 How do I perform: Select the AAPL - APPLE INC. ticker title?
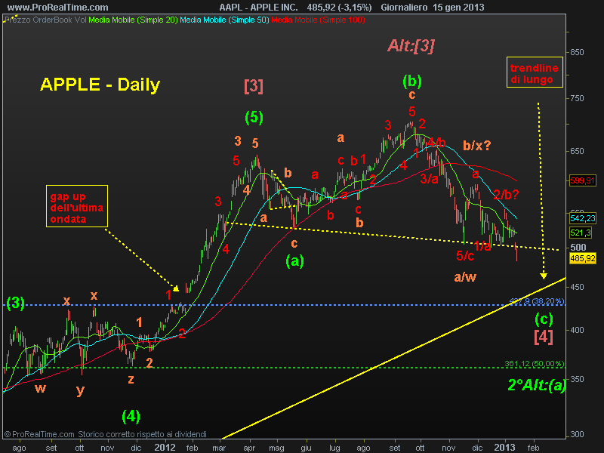pos(258,8)
